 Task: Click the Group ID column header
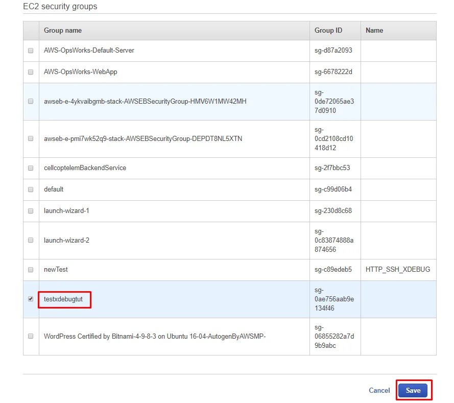[328, 31]
